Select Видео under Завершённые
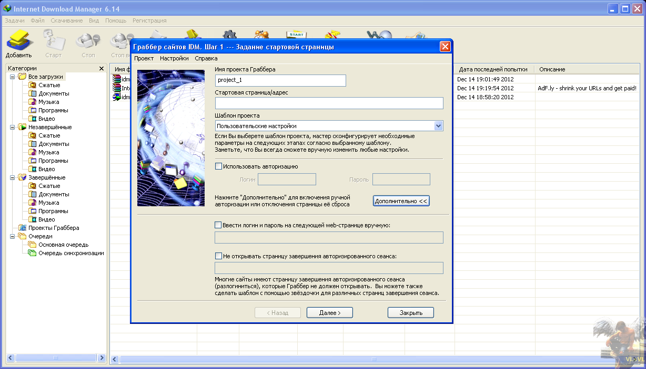Screen dimensions: 646x369 click(47, 219)
